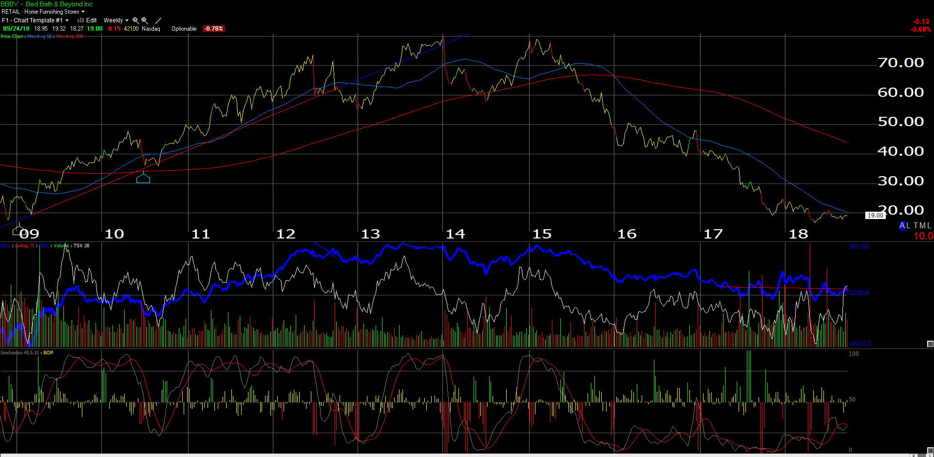Click the 18 year label on time axis
Image resolution: width=934 pixels, height=457 pixels.
click(x=798, y=234)
